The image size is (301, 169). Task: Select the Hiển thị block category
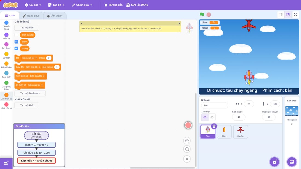pyautogui.click(x=6, y=36)
